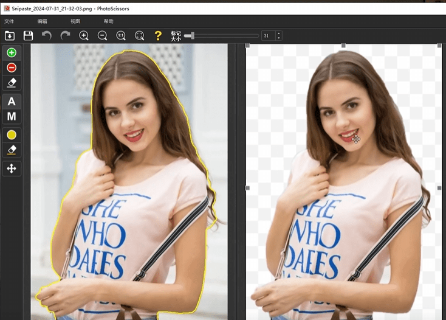
Task: Undo the last action
Action: pyautogui.click(x=47, y=36)
